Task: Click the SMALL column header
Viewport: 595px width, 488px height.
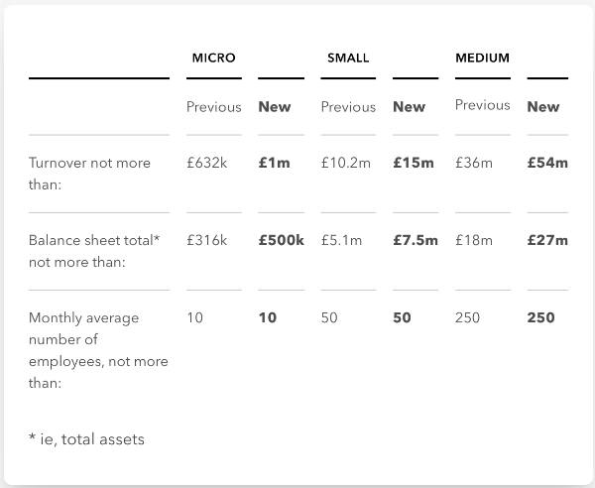Action: pyautogui.click(x=348, y=58)
